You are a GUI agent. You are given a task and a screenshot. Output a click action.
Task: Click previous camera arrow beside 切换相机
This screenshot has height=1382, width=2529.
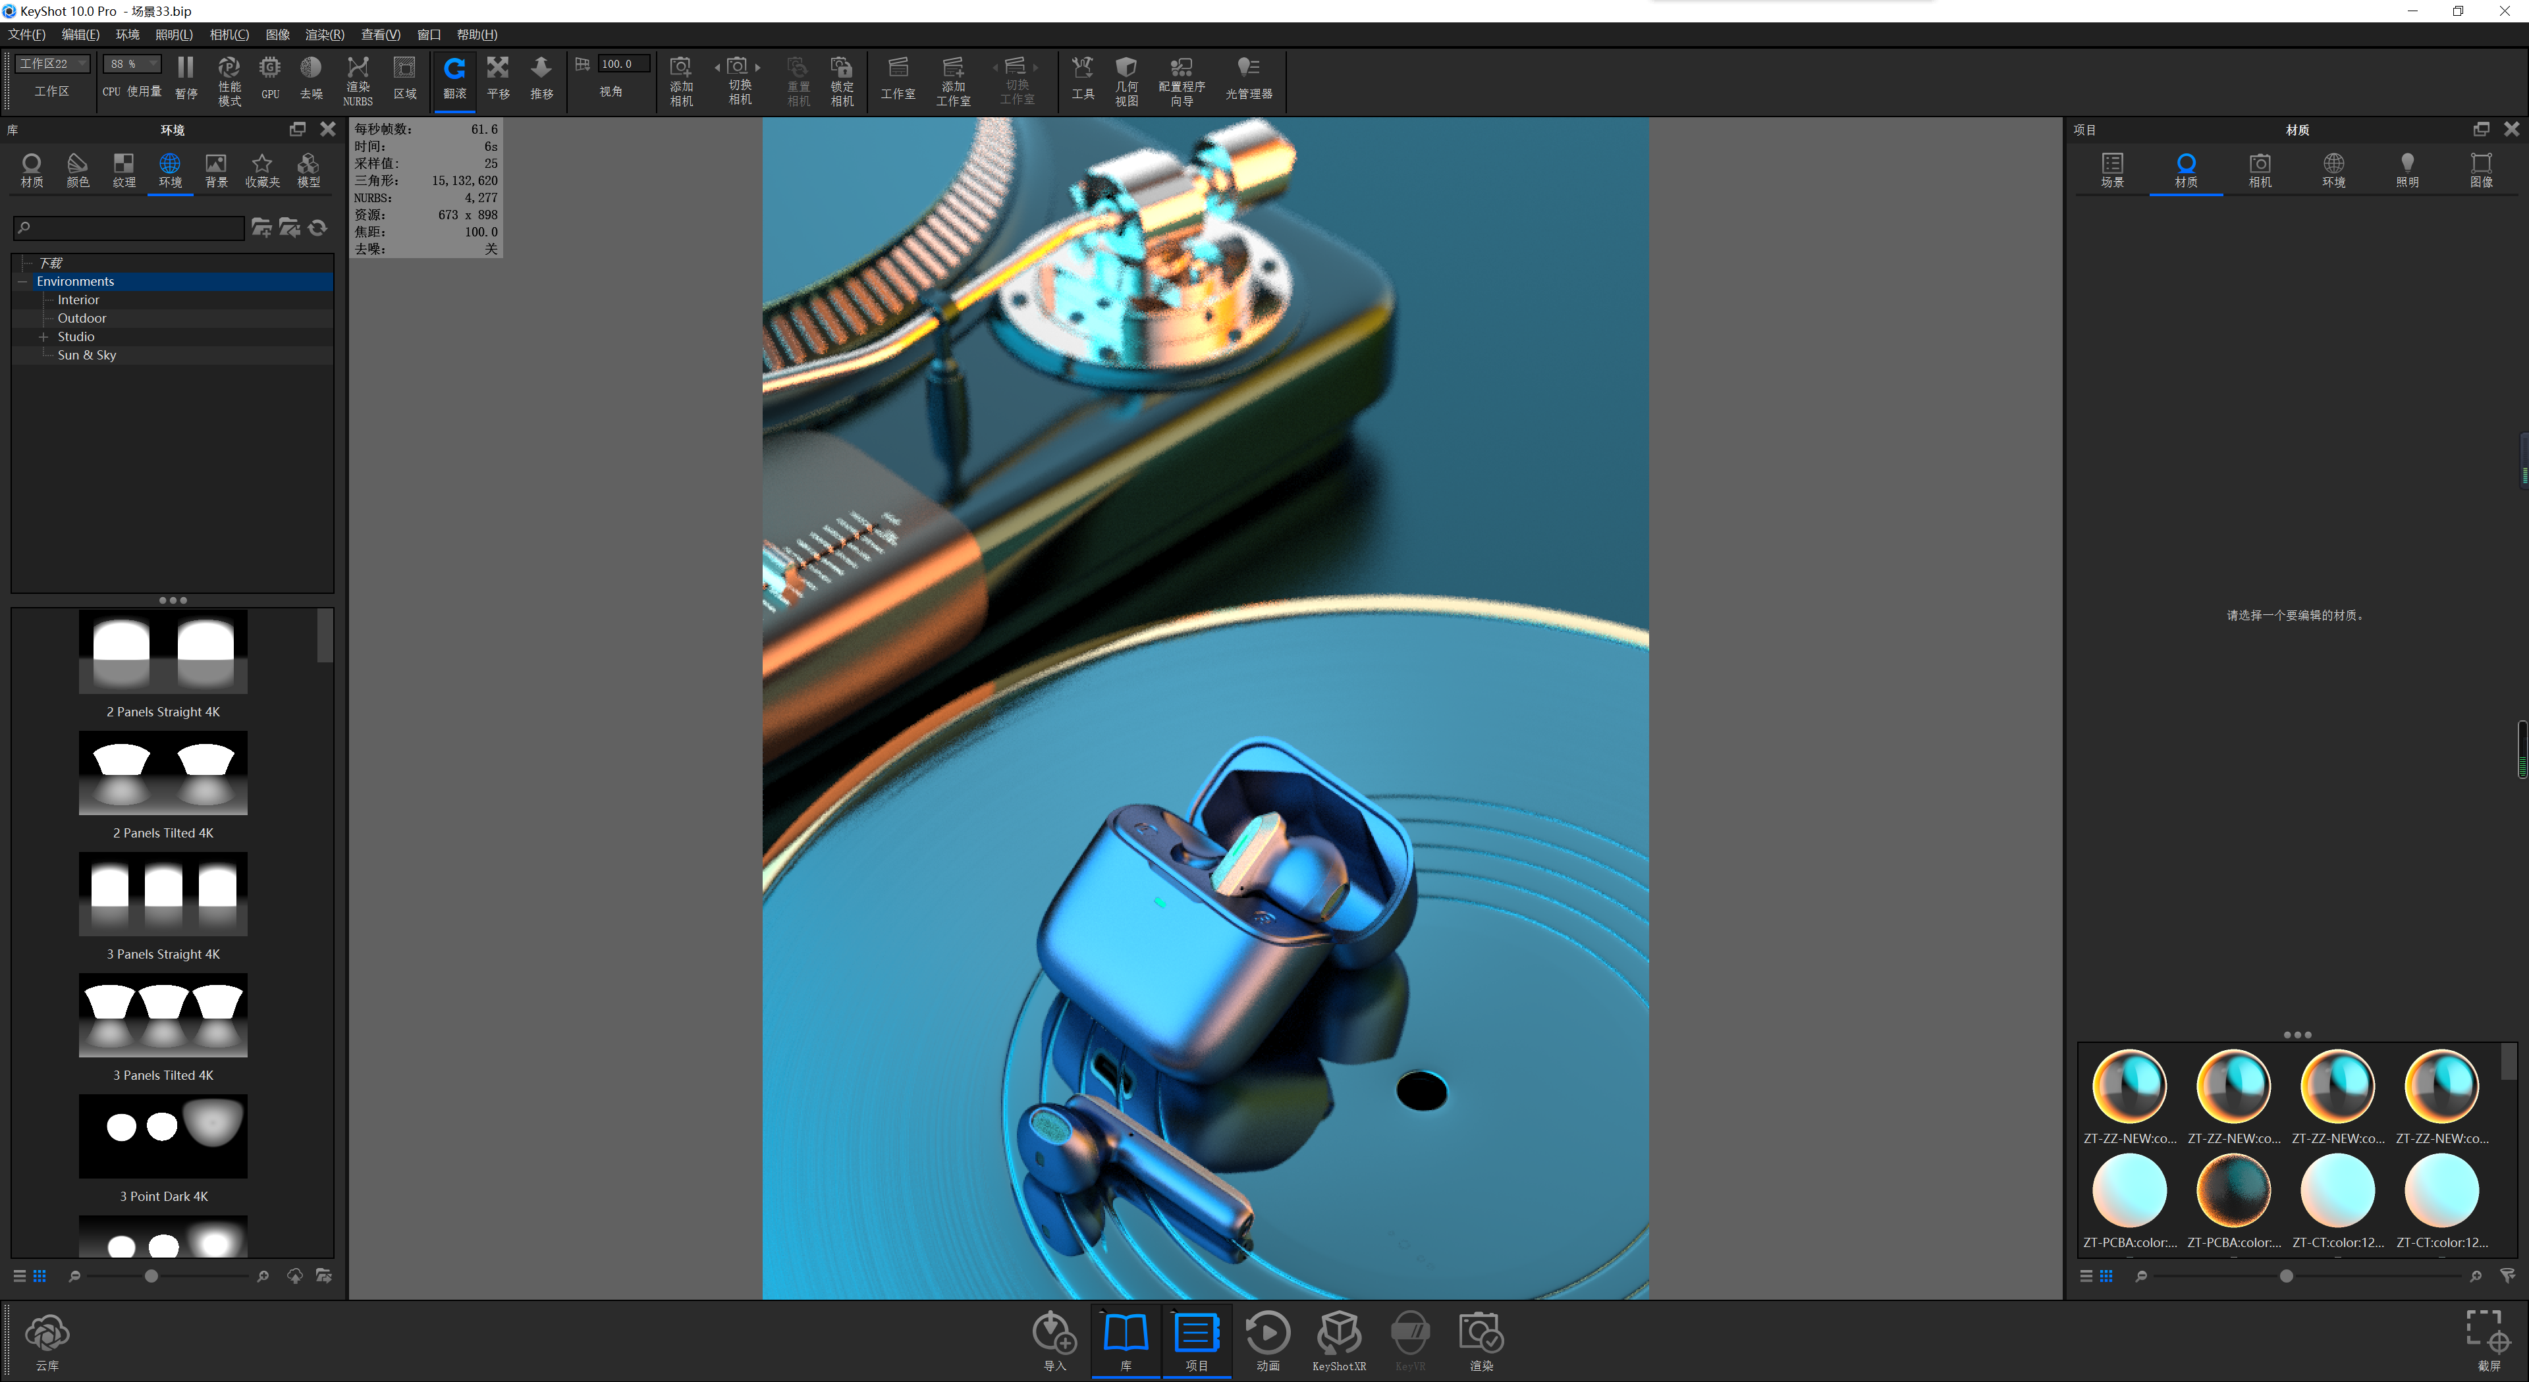coord(718,68)
